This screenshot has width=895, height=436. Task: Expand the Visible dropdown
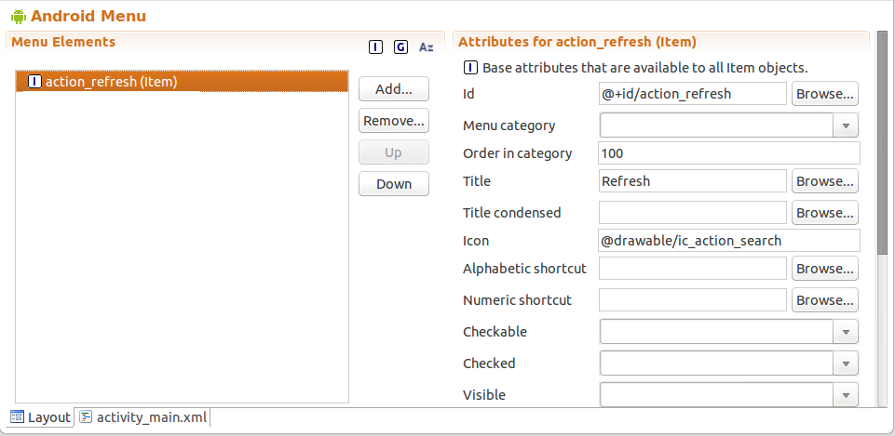(846, 394)
